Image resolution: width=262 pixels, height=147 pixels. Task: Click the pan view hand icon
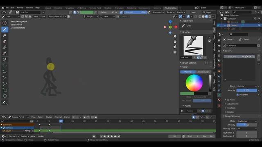[x=175, y=42]
